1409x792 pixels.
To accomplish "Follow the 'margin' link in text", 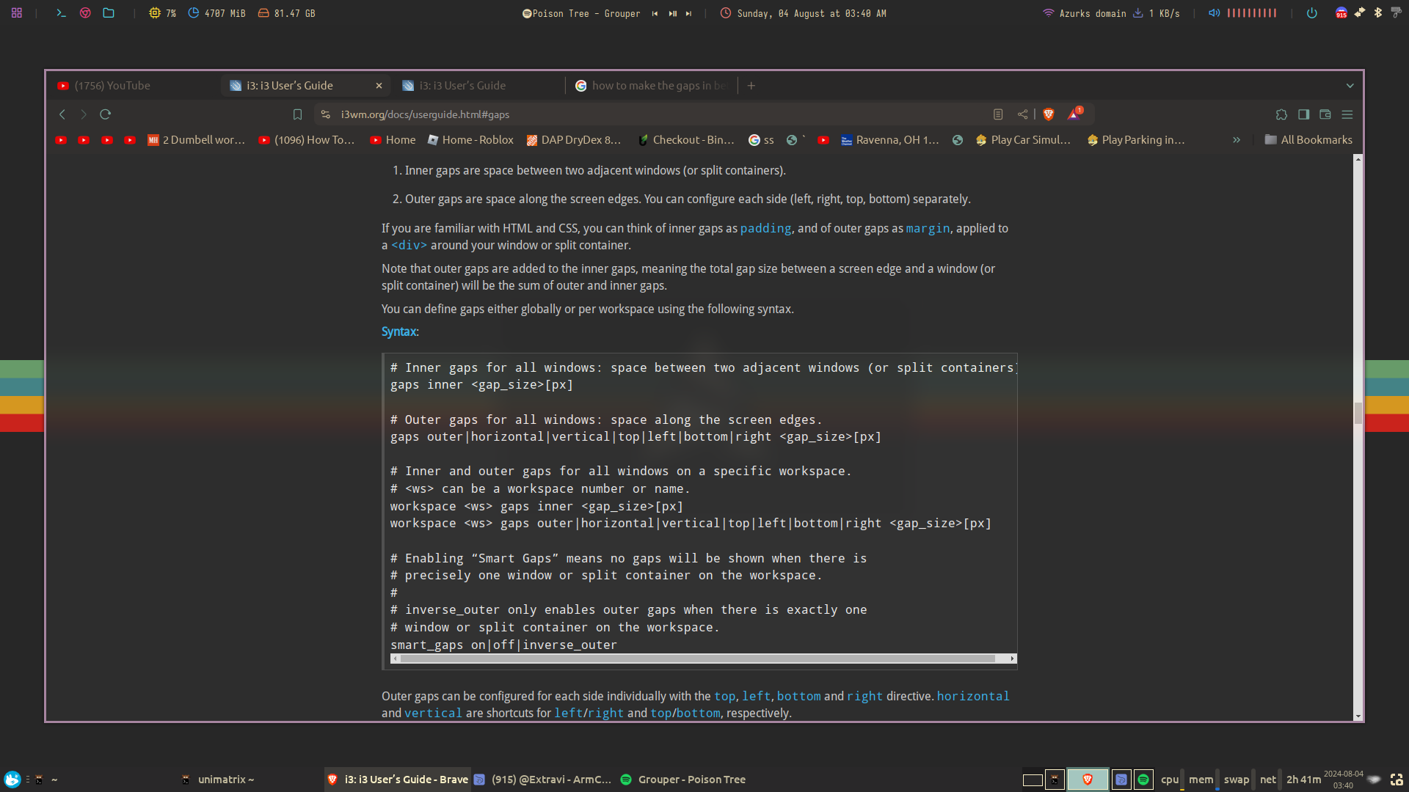I will pos(928,229).
